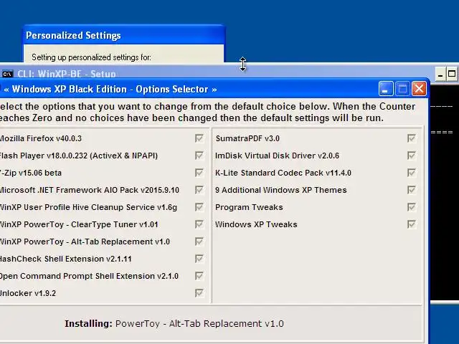459x344 pixels.
Task: Click the Mozilla Firefox v40.0.3 label
Action: 40,138
